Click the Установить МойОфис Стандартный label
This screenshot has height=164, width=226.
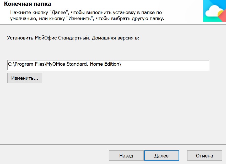(x=73, y=38)
